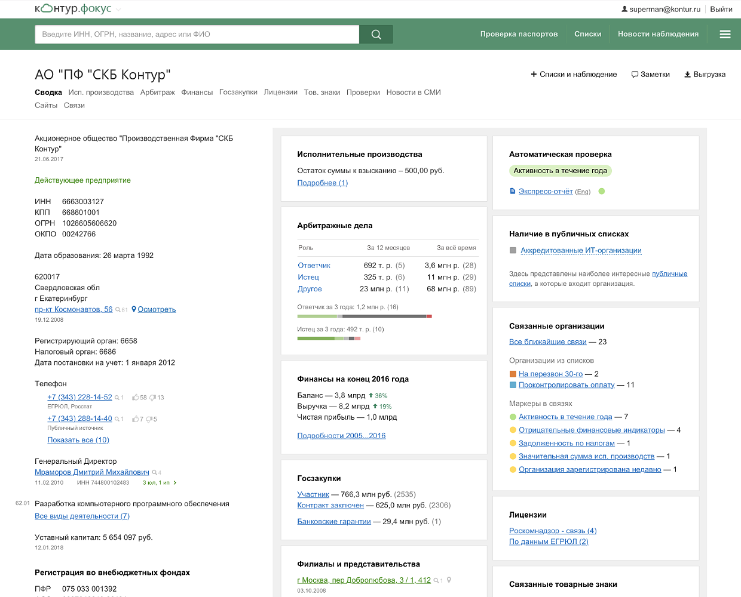The height and width of the screenshot is (597, 741).
Task: Click the Экспресс-отчёт document icon
Action: (512, 192)
